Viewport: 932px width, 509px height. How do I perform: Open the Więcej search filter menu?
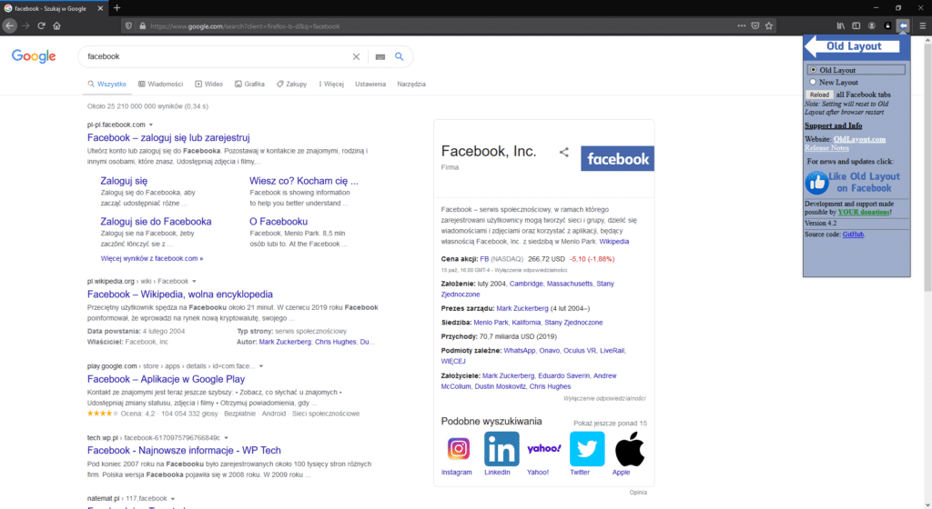(331, 85)
